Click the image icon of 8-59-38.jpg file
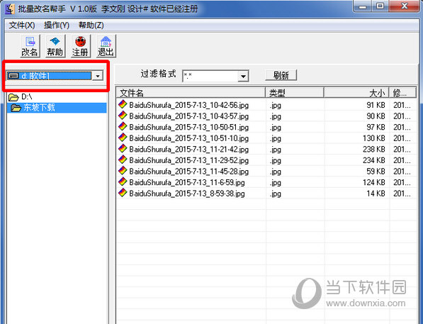The image size is (423, 324). click(123, 193)
